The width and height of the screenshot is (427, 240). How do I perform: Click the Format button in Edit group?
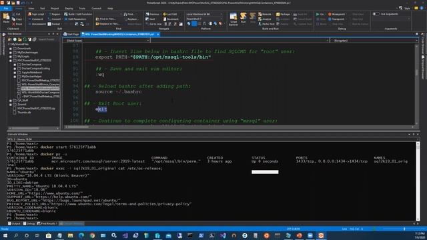point(54,24)
